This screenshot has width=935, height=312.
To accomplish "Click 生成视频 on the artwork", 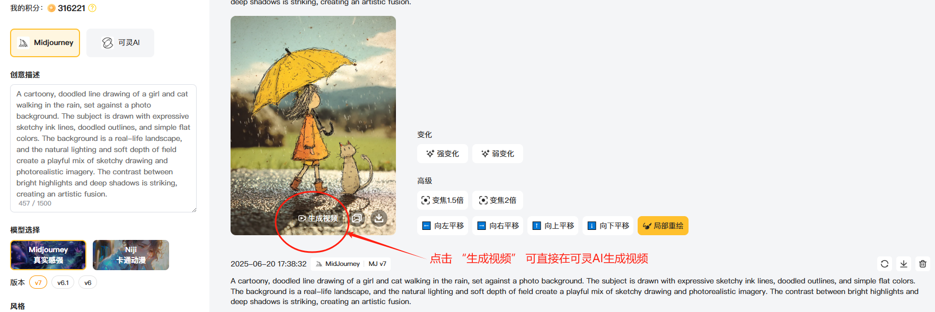I will pos(318,218).
